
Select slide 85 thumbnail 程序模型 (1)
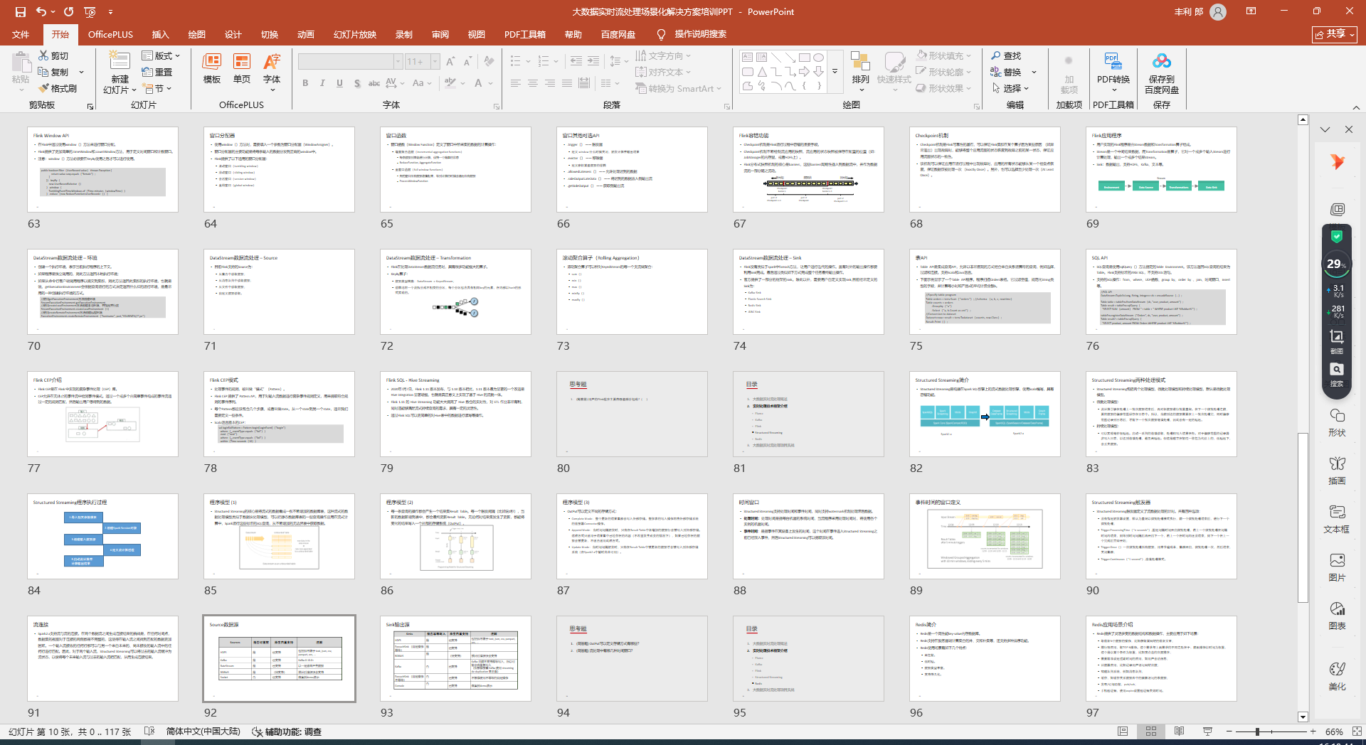pos(279,537)
